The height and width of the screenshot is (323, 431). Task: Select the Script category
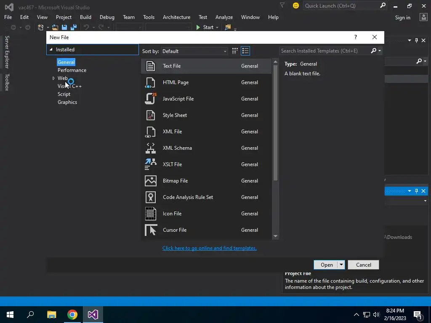click(x=64, y=94)
